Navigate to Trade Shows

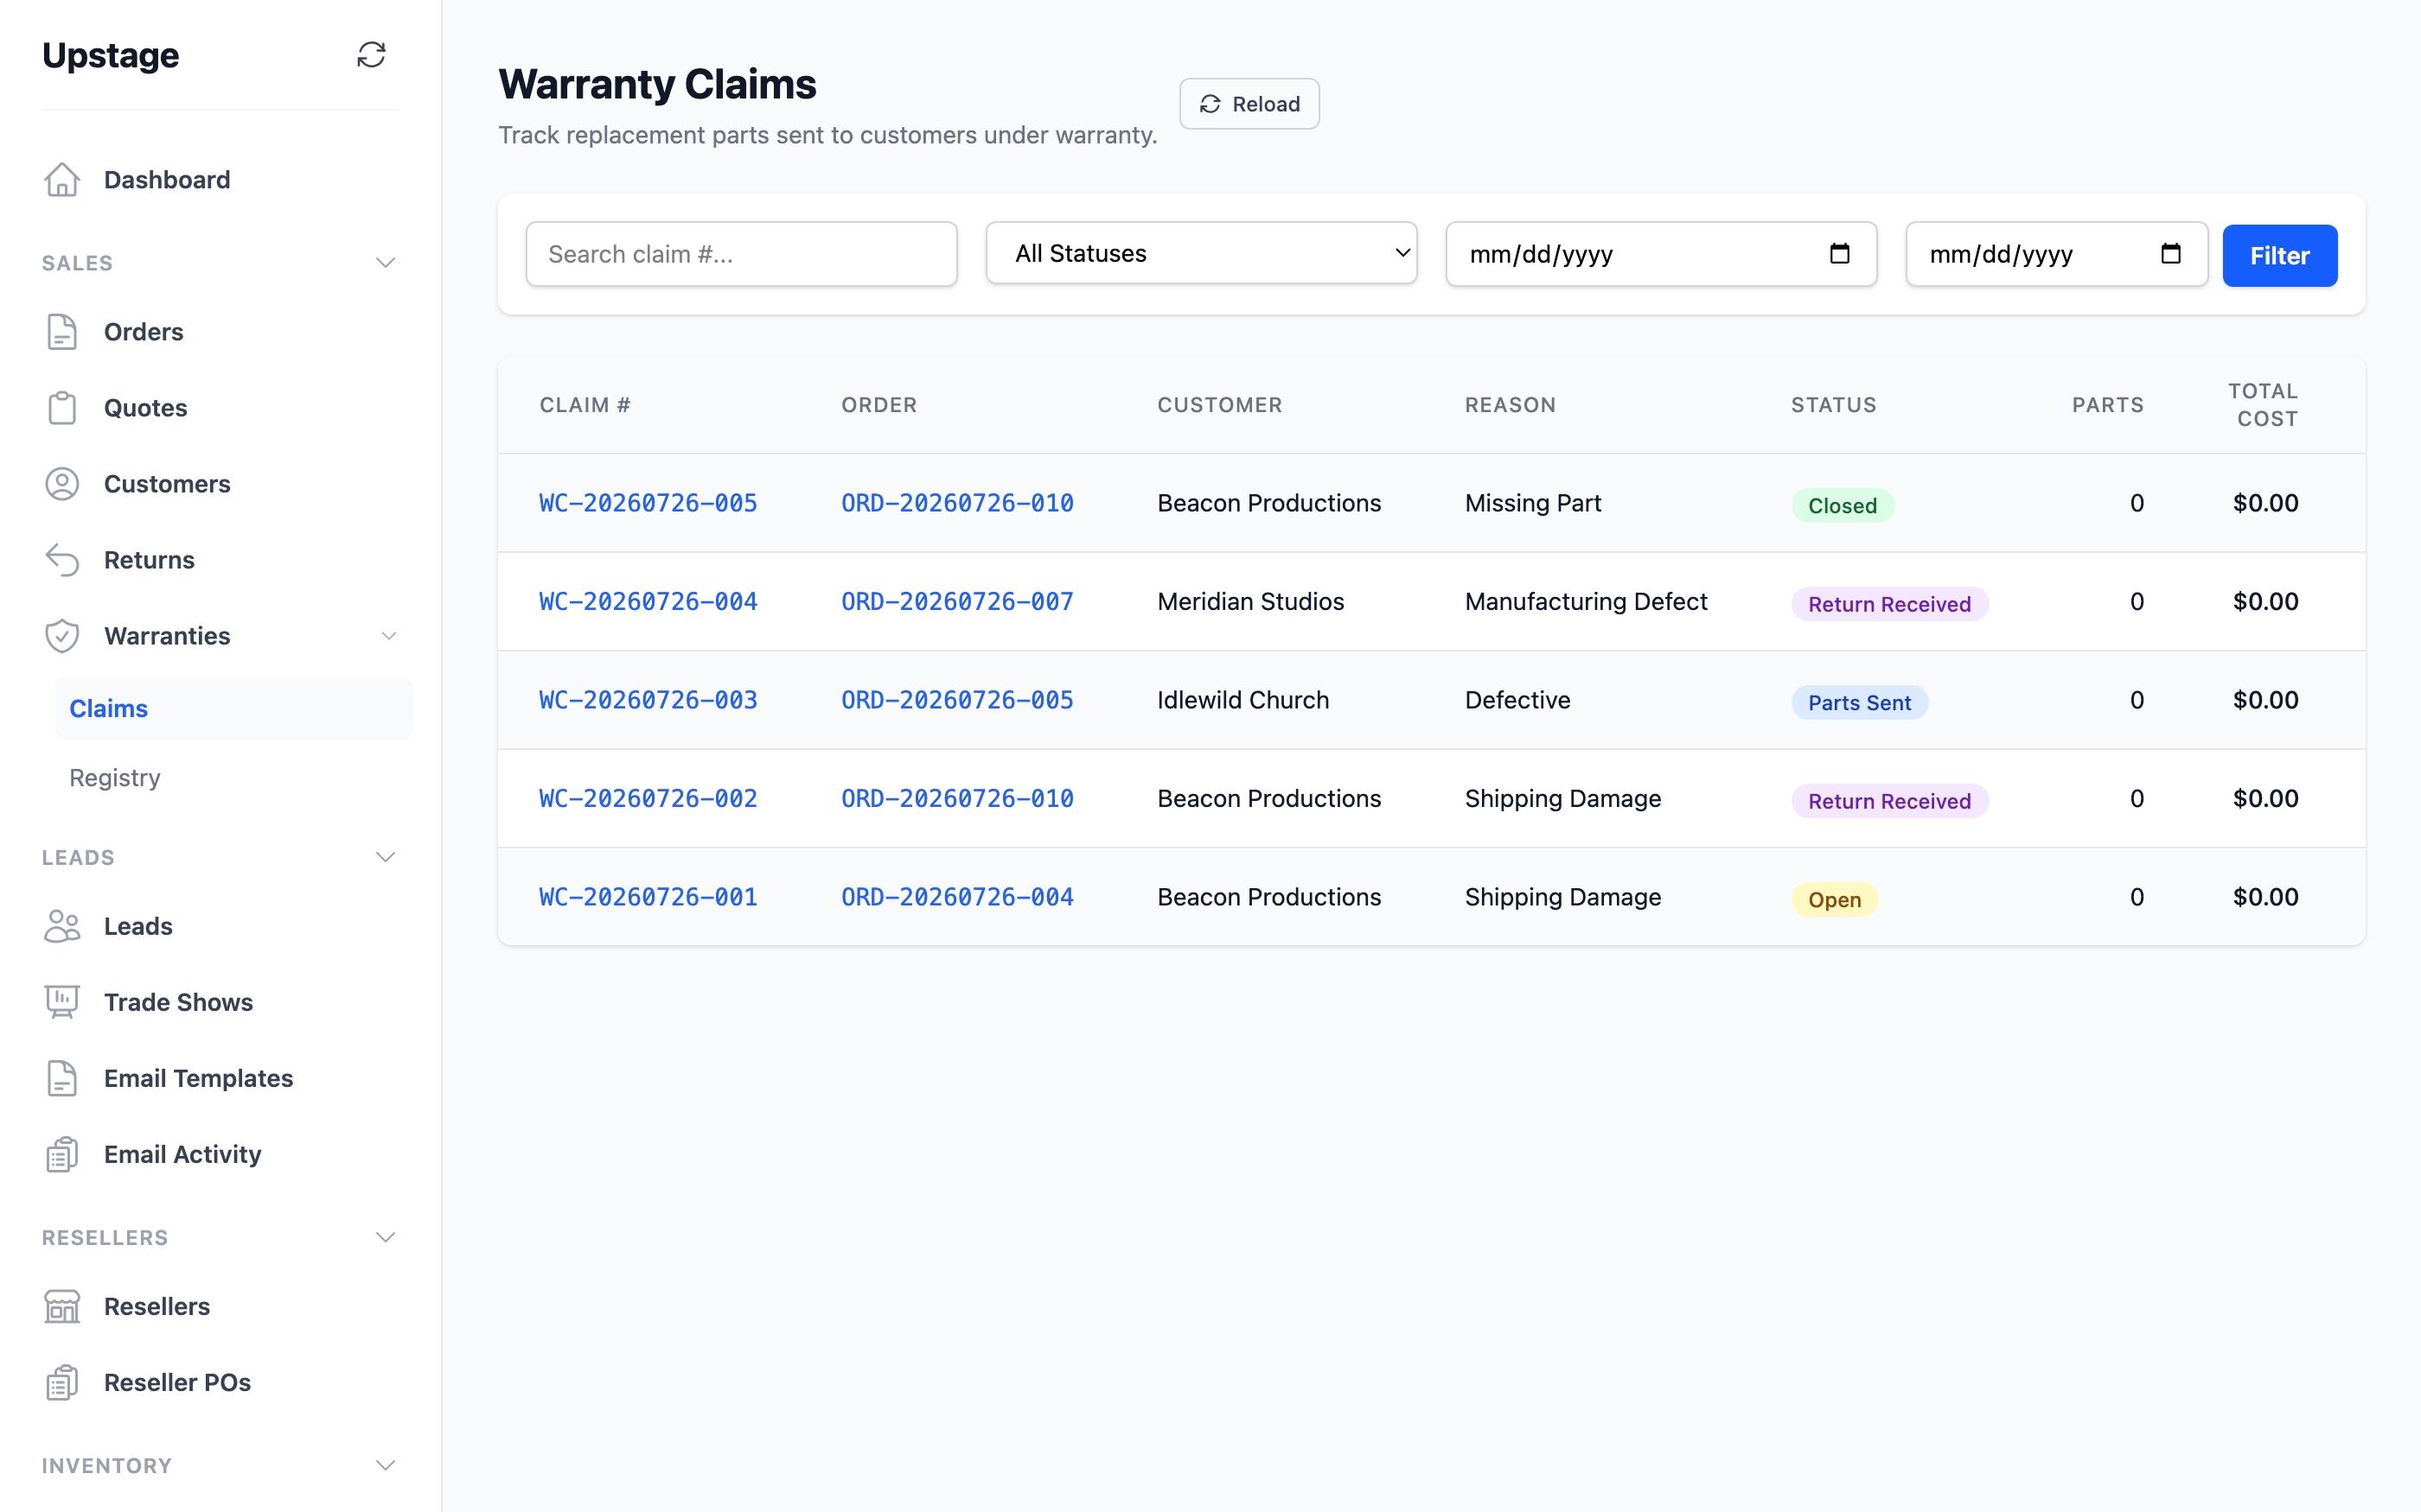point(178,1002)
